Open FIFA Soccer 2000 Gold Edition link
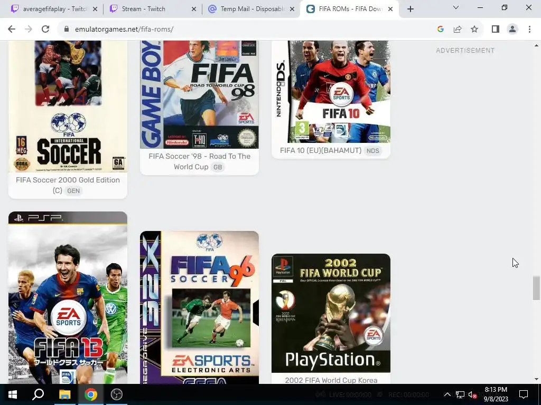The width and height of the screenshot is (541, 405). pos(68,185)
